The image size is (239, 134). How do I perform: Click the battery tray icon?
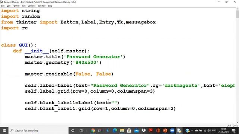[x=201, y=131]
